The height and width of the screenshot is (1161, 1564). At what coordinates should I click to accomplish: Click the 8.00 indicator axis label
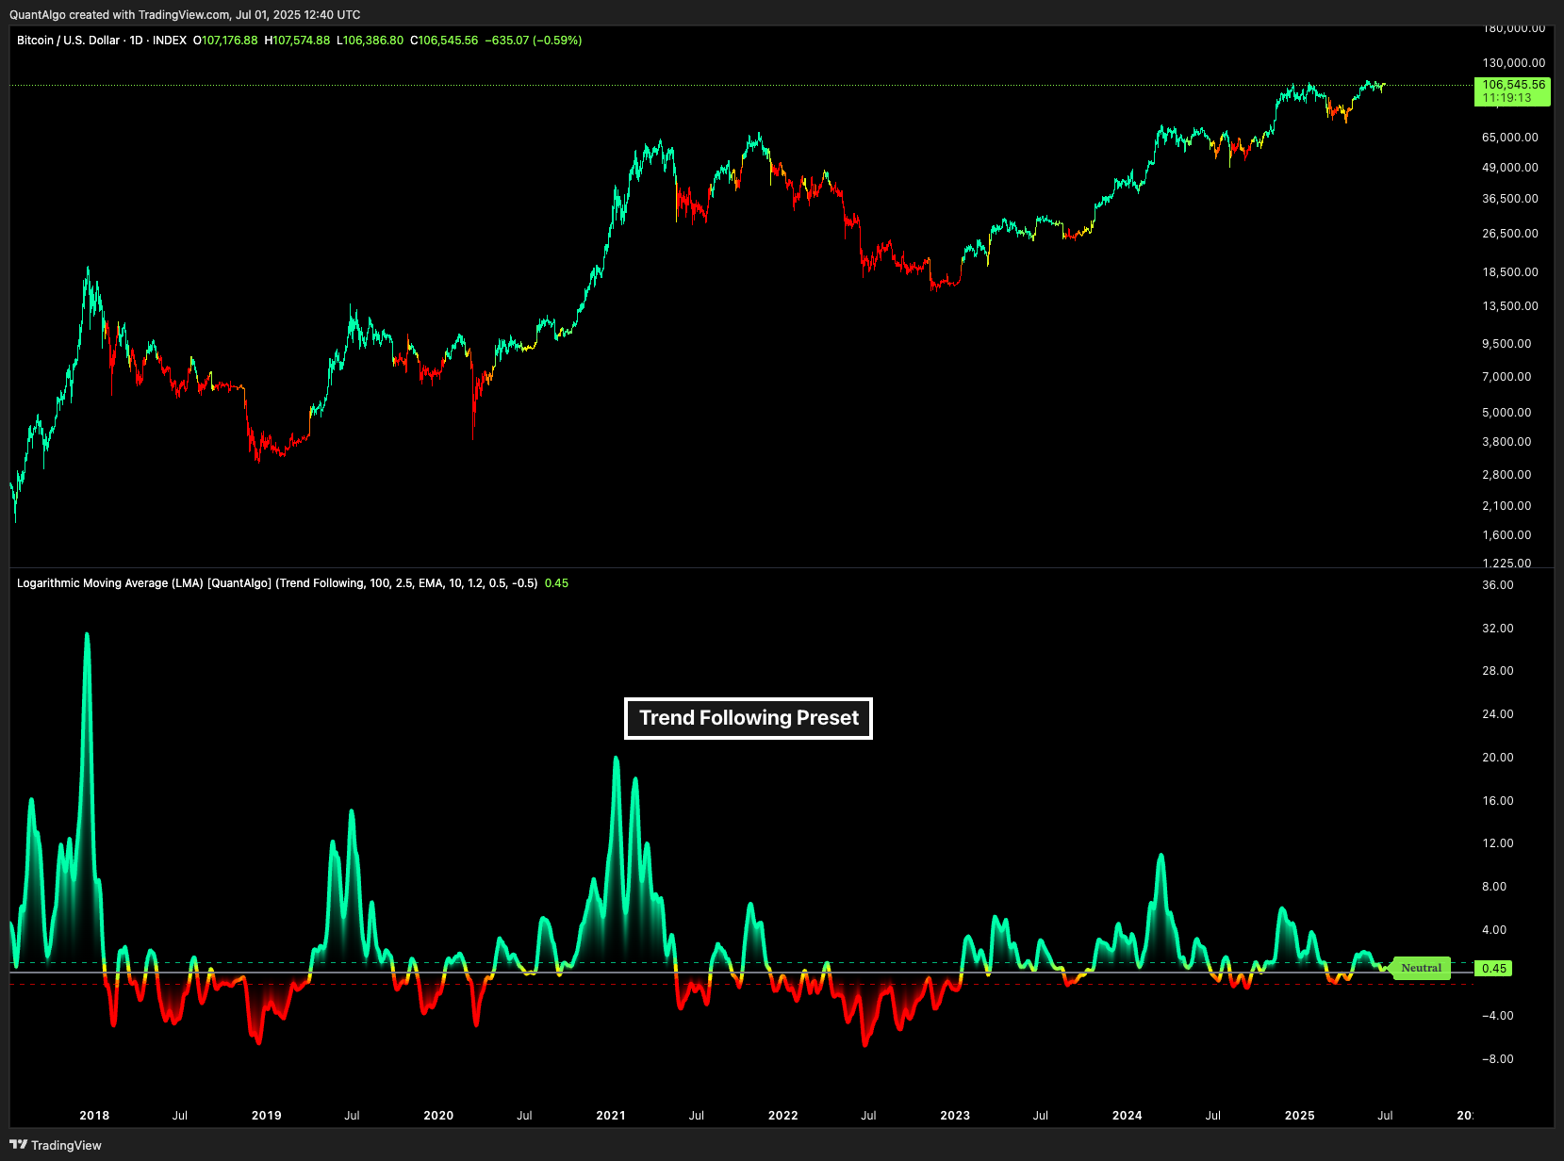1494,887
